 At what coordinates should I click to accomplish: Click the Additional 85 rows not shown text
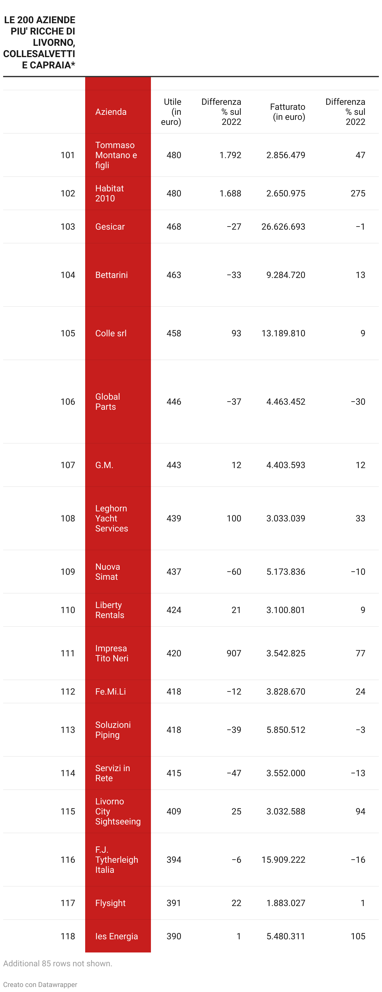tap(58, 963)
